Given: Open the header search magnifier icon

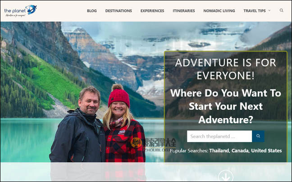Looking at the screenshot, I should pyautogui.click(x=281, y=10).
